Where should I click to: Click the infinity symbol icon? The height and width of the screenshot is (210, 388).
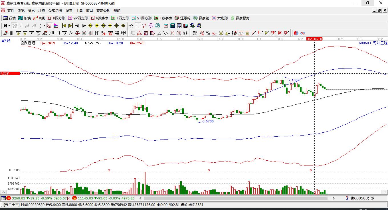[303, 33]
